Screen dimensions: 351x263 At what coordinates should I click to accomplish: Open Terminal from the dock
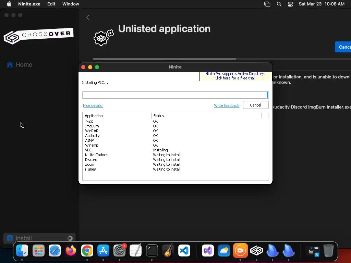[x=152, y=250]
